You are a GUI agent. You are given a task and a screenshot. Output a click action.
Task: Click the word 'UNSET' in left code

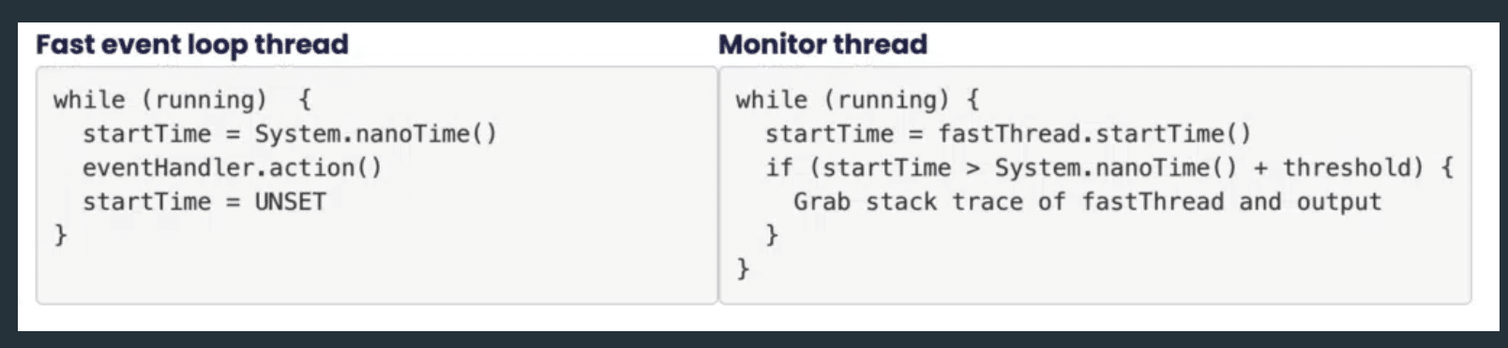291,201
